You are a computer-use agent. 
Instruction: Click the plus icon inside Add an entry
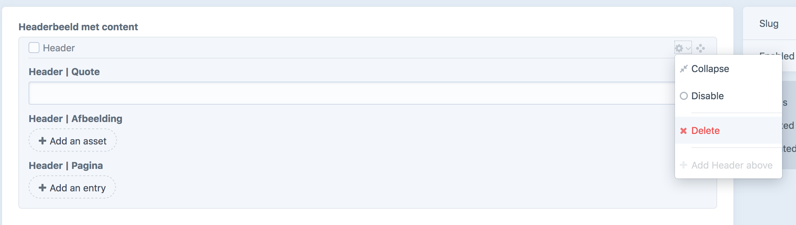42,187
